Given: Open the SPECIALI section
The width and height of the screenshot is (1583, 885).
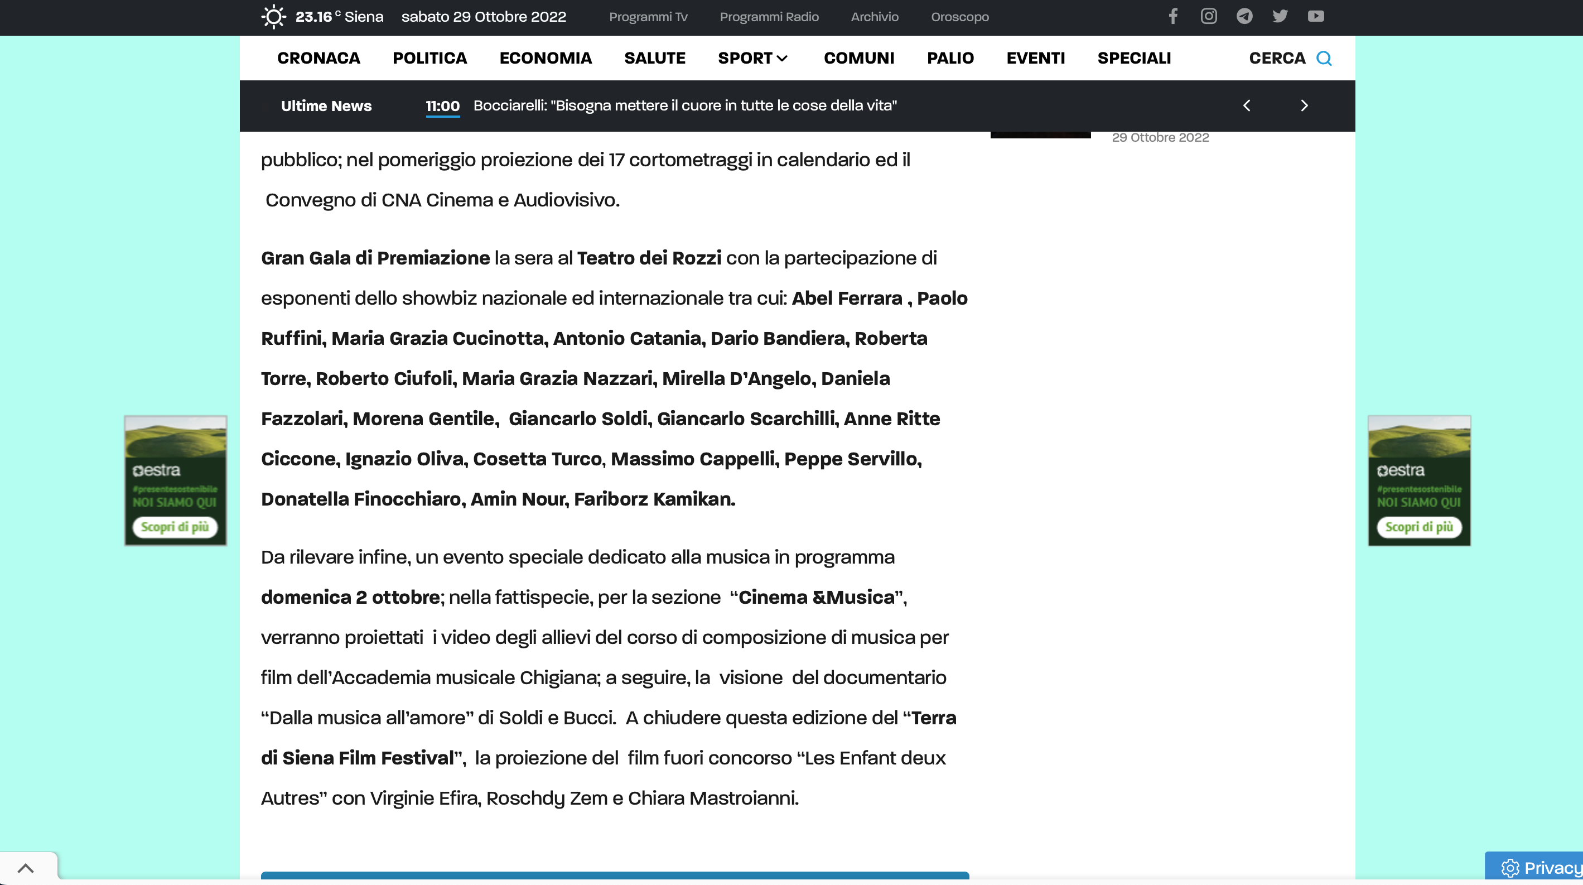Looking at the screenshot, I should (1134, 59).
